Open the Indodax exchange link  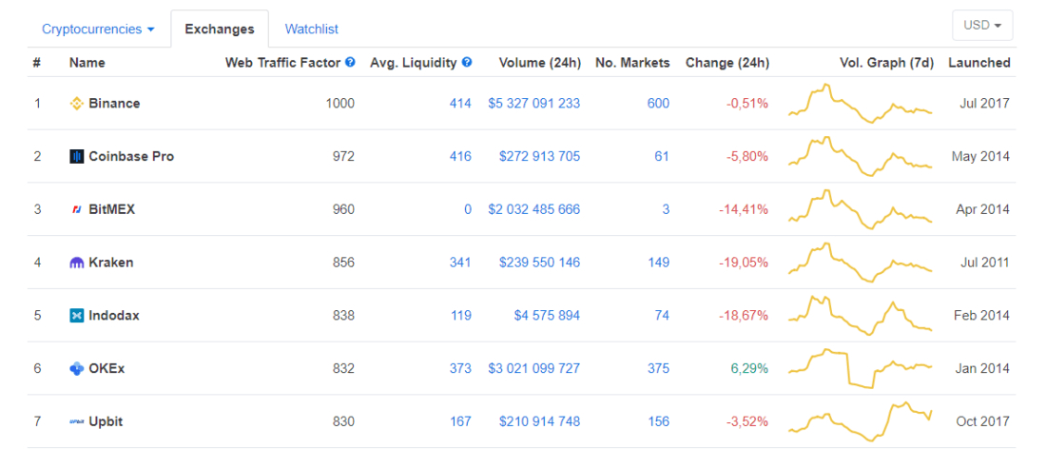click(114, 316)
